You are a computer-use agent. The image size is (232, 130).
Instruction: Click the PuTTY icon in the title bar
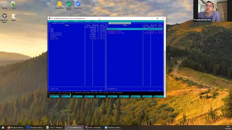49,18
